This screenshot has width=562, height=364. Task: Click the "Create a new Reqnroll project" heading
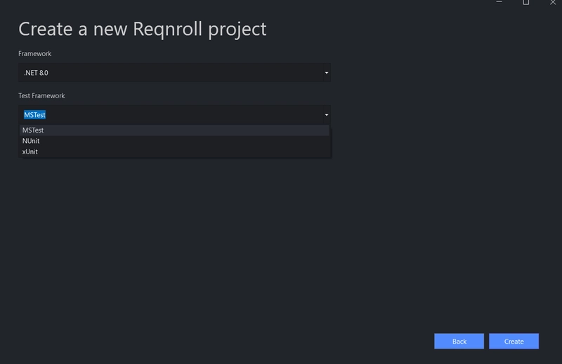142,29
